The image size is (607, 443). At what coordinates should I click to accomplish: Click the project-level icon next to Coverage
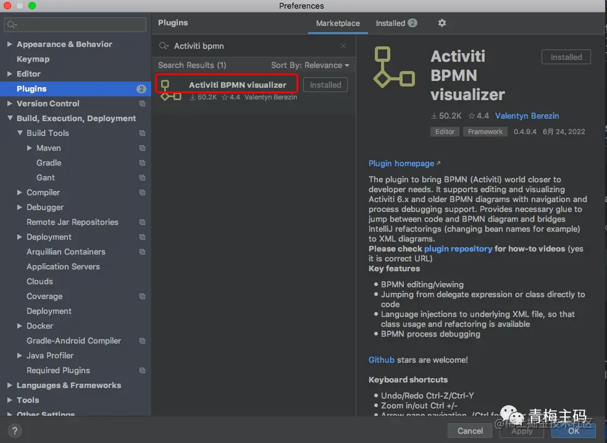(x=143, y=296)
